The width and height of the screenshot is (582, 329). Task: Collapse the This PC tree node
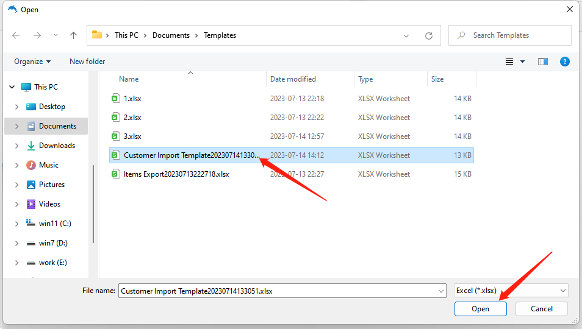coord(12,87)
